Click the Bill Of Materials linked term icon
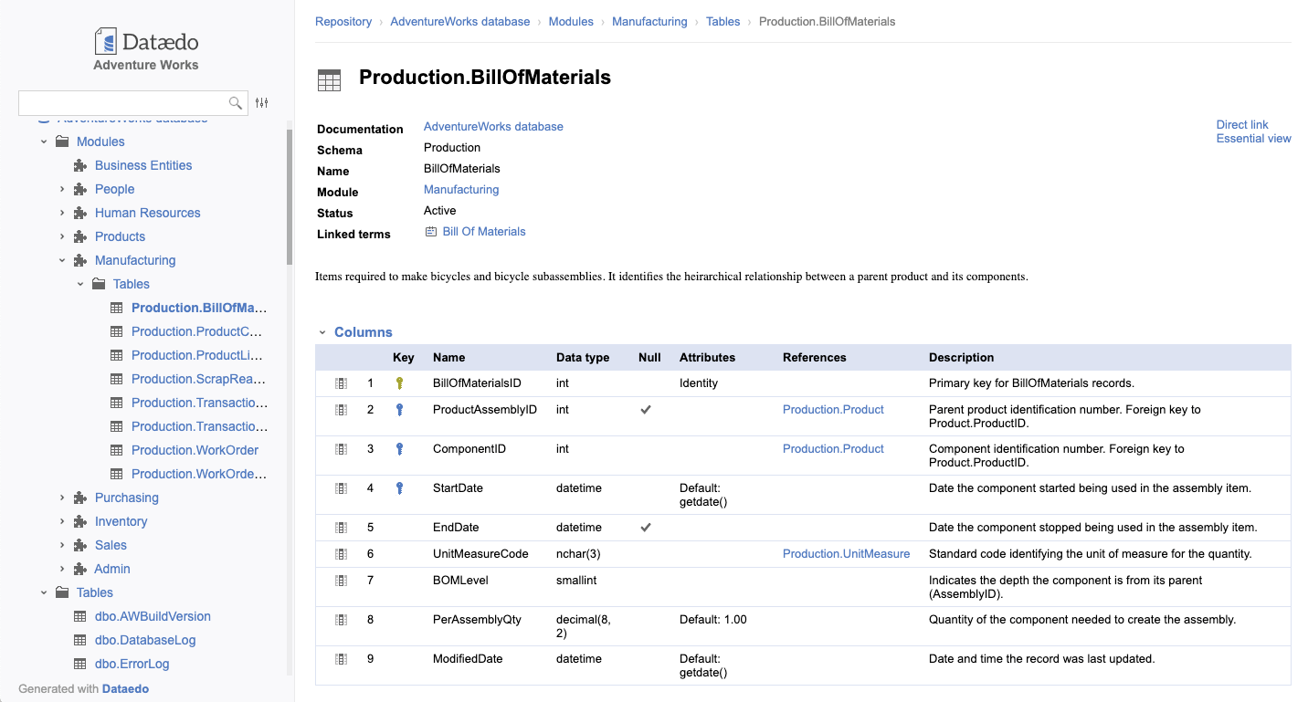This screenshot has width=1308, height=702. coord(431,232)
